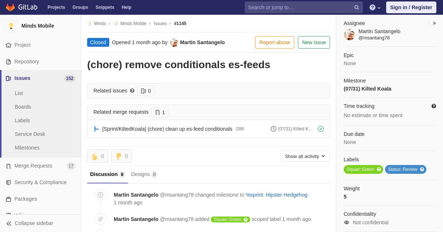
Task: Open the Show all activity dropdown
Action: (305, 156)
